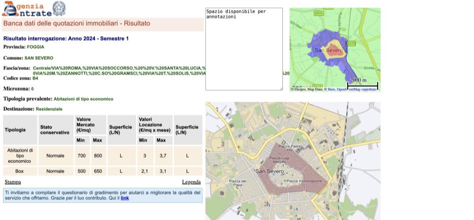Open the Legenda link
Viewport: 474px width, 220px height.
pos(191,182)
